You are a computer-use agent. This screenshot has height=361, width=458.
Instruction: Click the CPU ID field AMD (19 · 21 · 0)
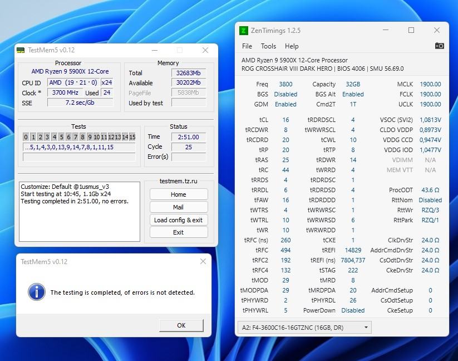[x=73, y=82]
